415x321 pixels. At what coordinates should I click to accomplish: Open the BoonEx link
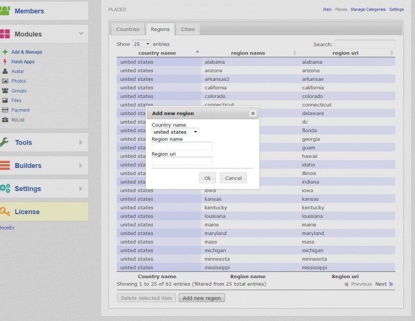(7, 228)
